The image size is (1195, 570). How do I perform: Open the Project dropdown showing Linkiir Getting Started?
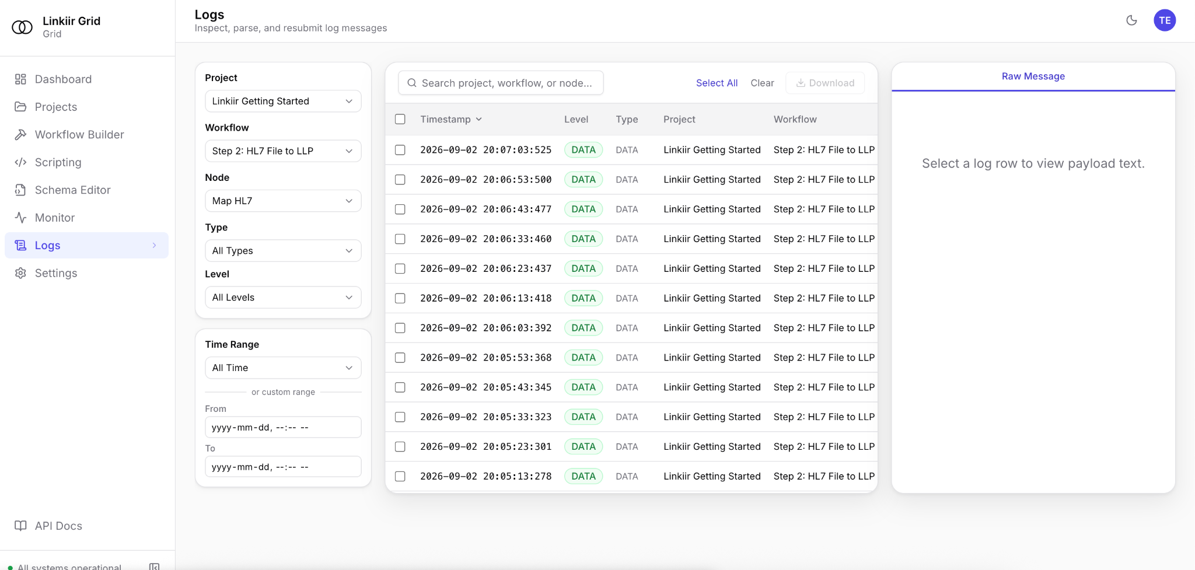pos(283,101)
